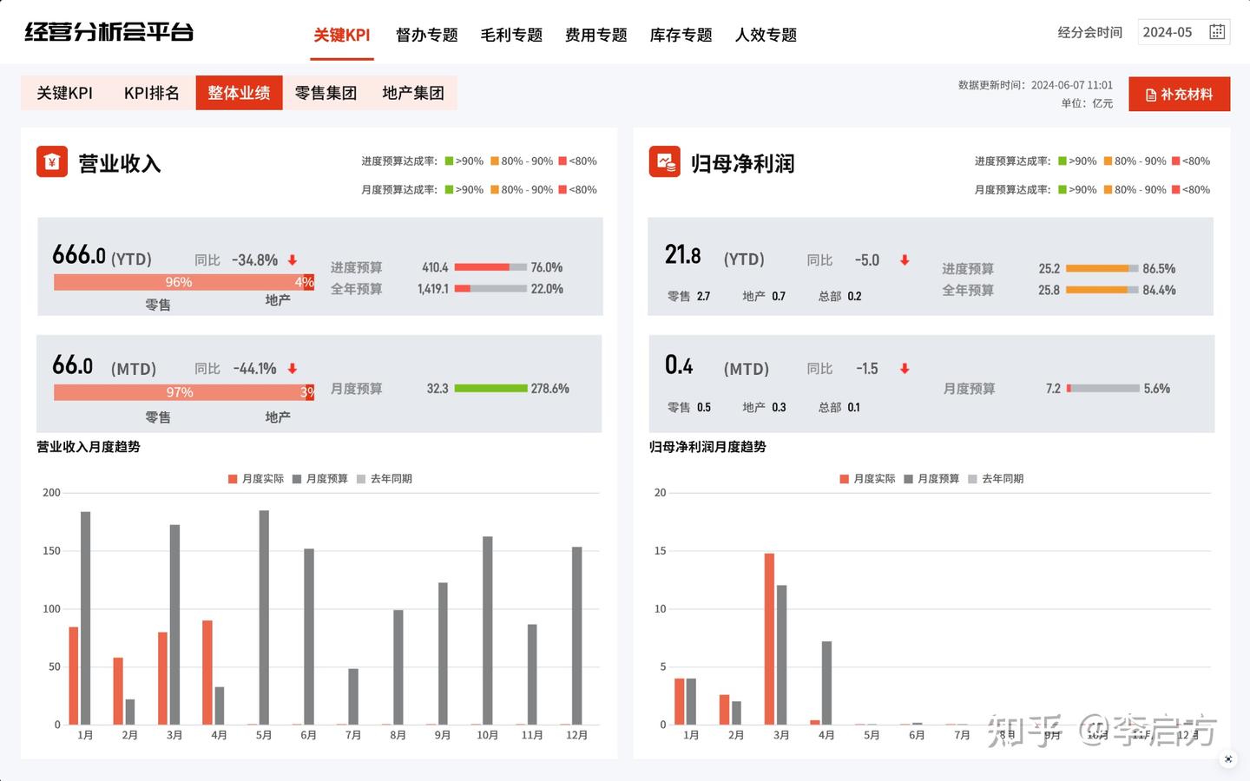Click the 补充材料 button
Viewport: 1250px width, 781px height.
tap(1179, 94)
